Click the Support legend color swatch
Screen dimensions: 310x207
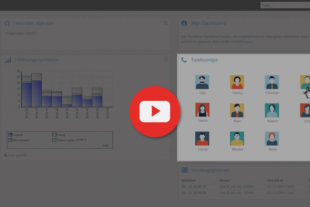(10, 135)
